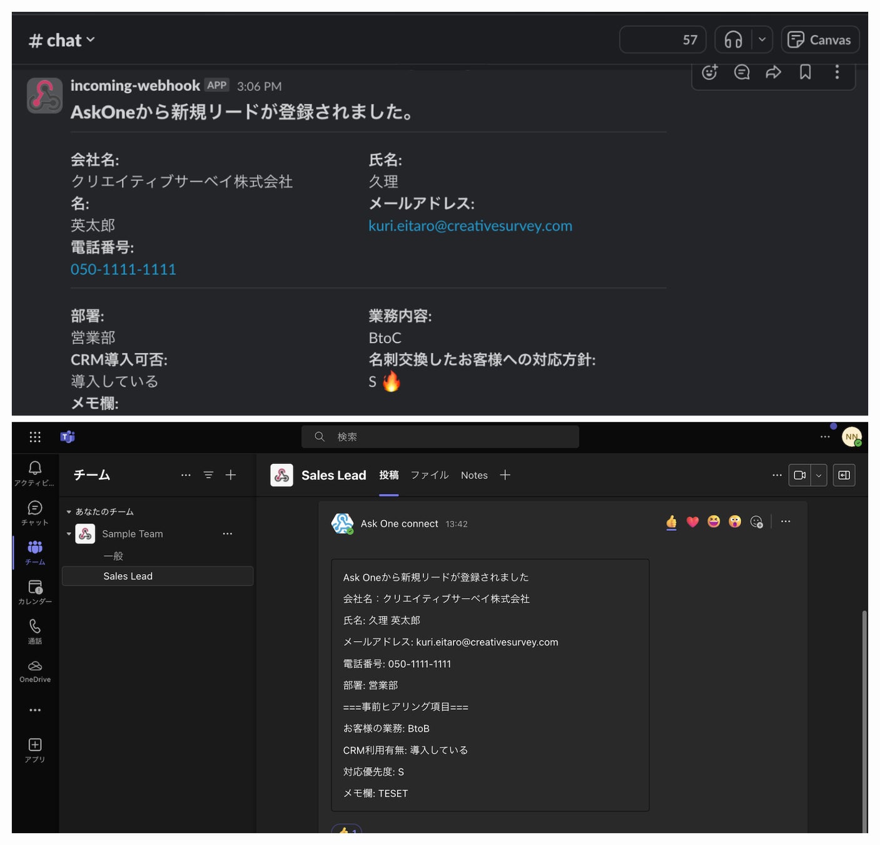This screenshot has height=845, width=880.
Task: React with surprised face to the Ask One message
Action: pos(735,521)
